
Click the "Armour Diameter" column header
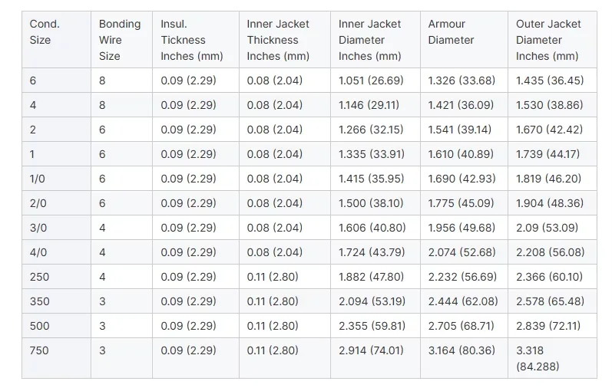point(452,32)
